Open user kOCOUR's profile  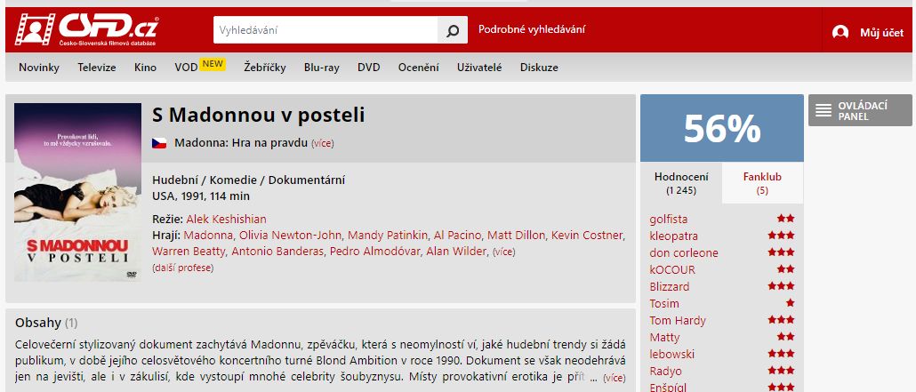click(672, 270)
